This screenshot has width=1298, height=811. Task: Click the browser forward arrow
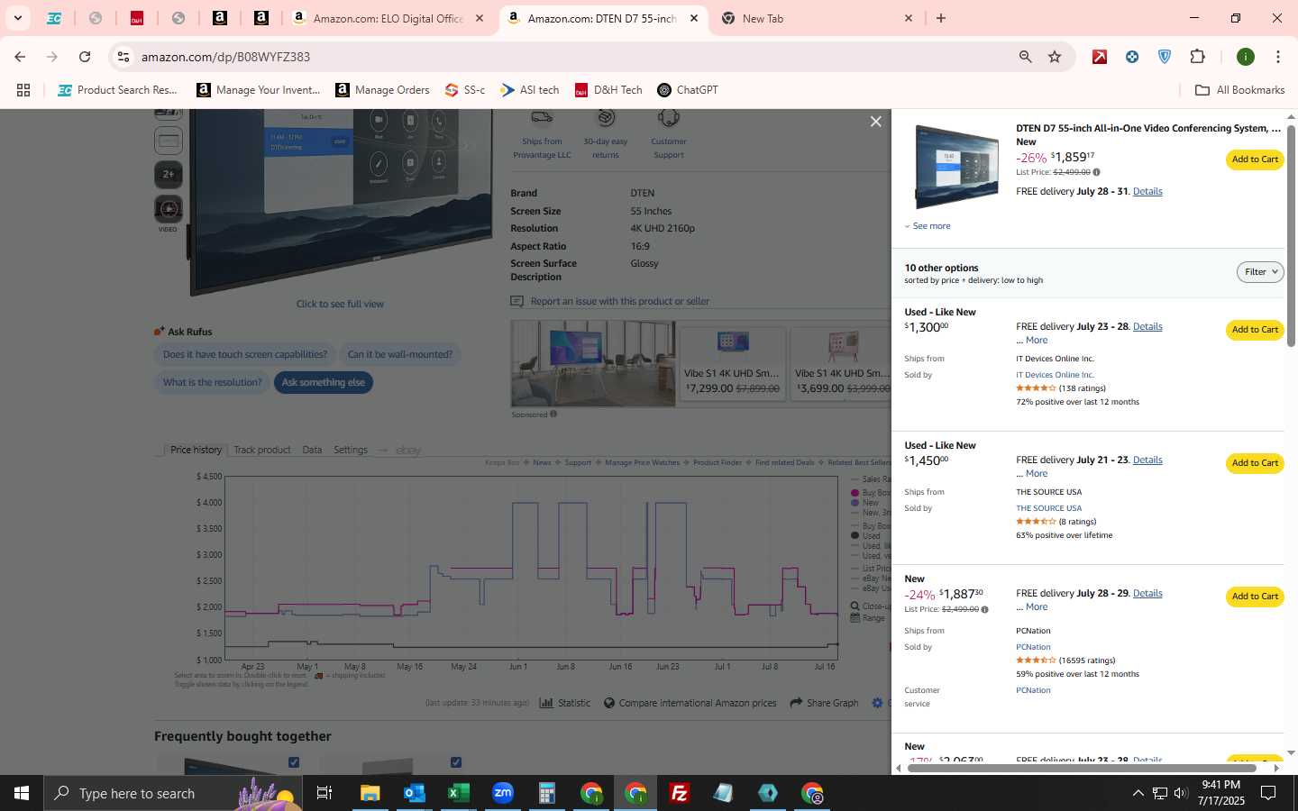tap(52, 57)
